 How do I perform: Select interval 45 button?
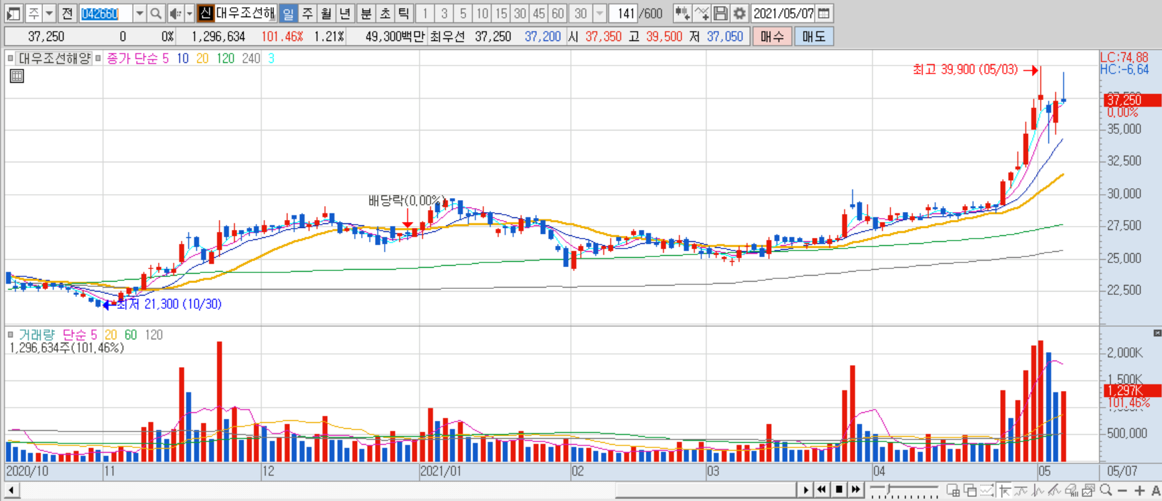(539, 13)
